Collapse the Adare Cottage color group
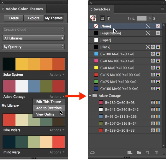Screen dimensions: 167x161 [90, 96]
